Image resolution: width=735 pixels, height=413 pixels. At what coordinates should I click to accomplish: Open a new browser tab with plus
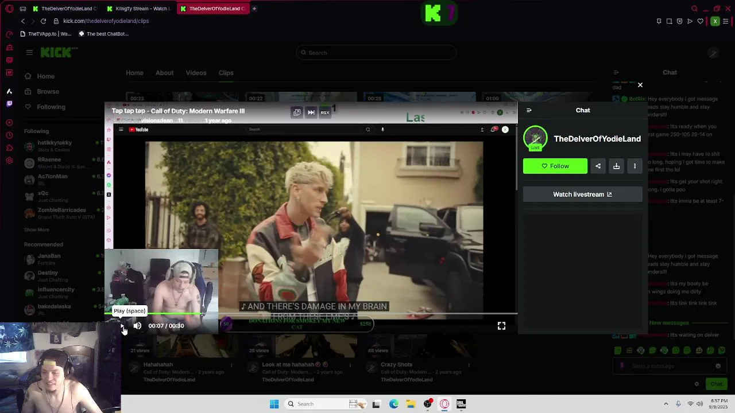pyautogui.click(x=254, y=9)
